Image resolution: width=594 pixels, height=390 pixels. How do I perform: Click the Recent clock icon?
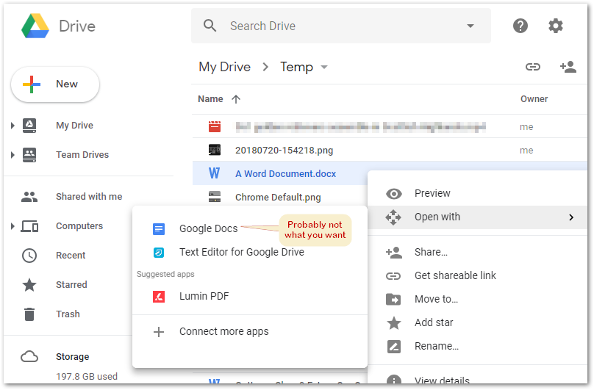29,256
